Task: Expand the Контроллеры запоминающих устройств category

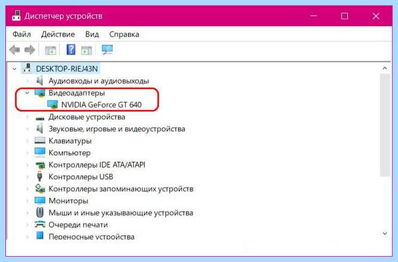Action: [x=27, y=188]
